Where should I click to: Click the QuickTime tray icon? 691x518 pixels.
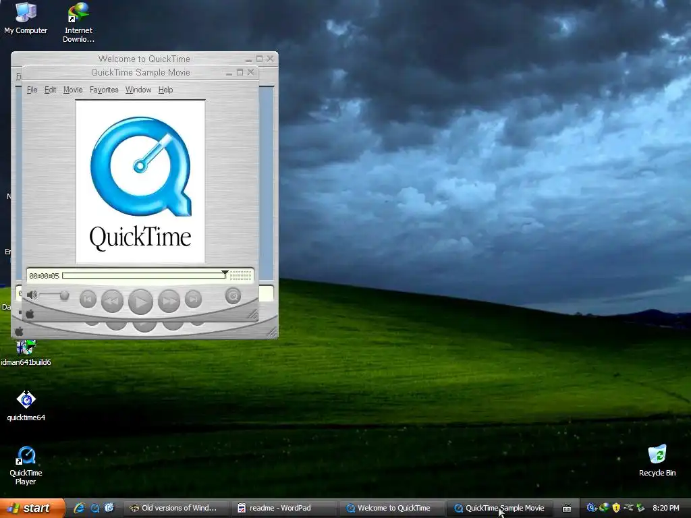[591, 508]
